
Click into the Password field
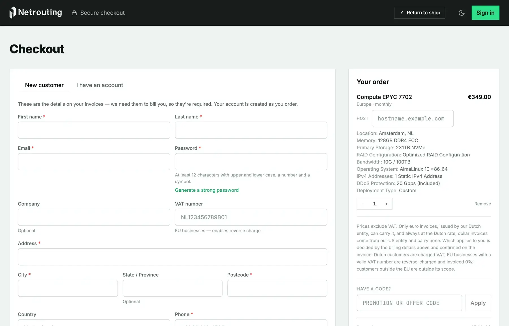[x=251, y=161]
